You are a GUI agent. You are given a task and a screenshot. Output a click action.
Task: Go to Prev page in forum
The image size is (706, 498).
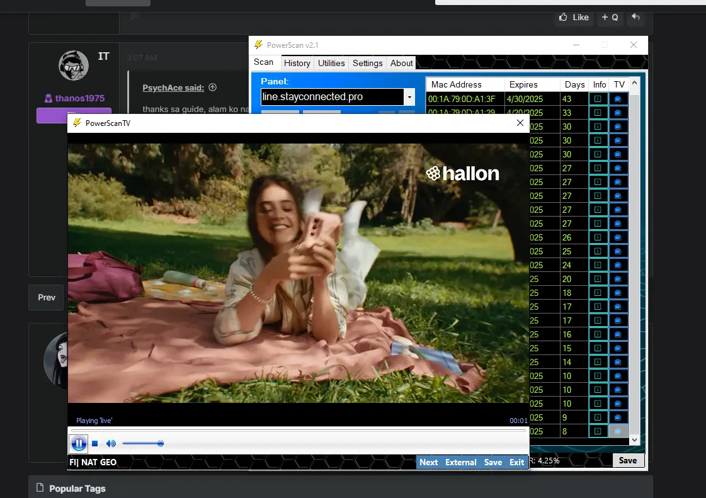point(47,298)
